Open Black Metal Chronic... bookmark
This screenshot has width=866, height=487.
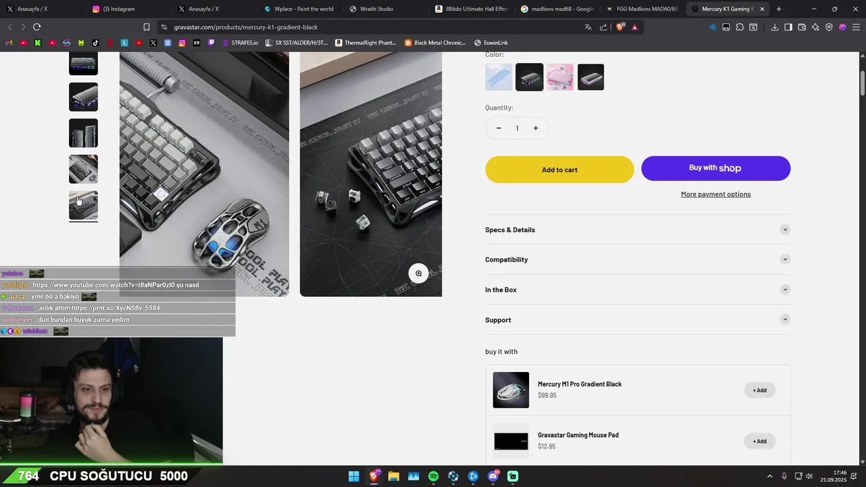click(435, 43)
